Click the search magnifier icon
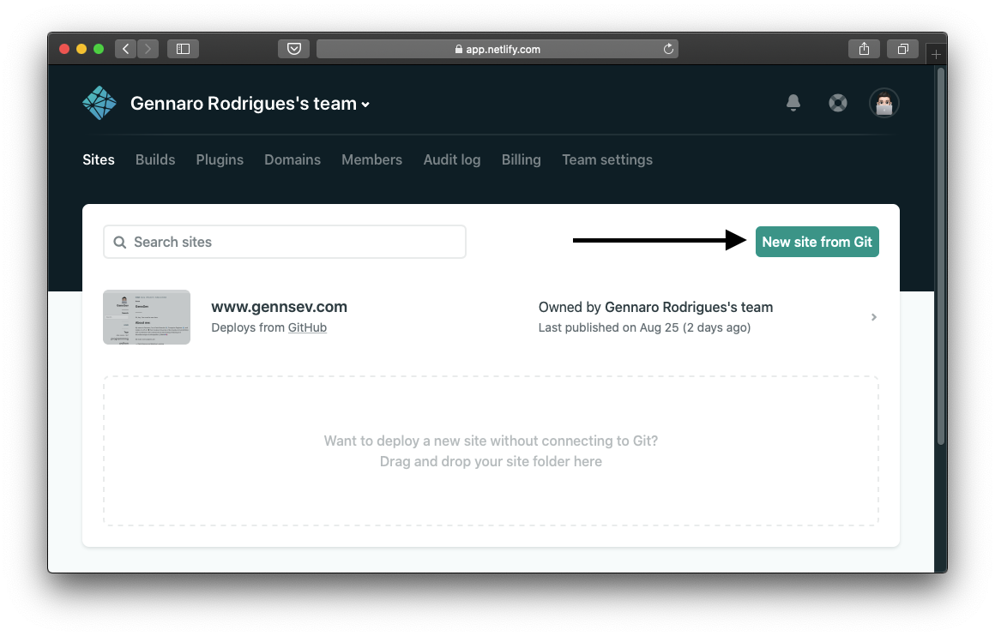This screenshot has width=995, height=636. coord(119,243)
